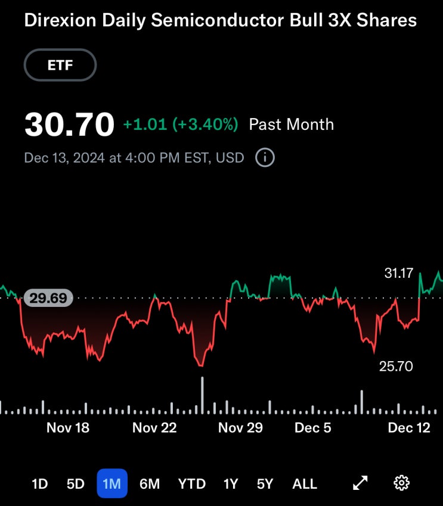Tap the tallest volume bar
443x506 pixels.
[203, 395]
